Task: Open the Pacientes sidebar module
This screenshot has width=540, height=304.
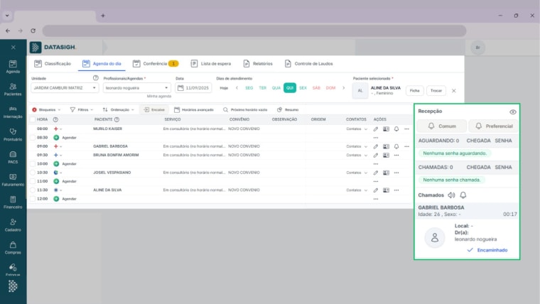Action: click(13, 89)
